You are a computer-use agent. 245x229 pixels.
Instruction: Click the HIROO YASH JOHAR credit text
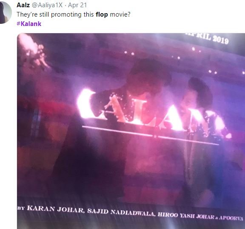click(x=186, y=216)
